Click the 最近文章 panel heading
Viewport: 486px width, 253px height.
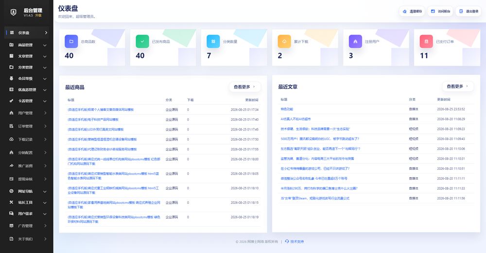pos(288,87)
